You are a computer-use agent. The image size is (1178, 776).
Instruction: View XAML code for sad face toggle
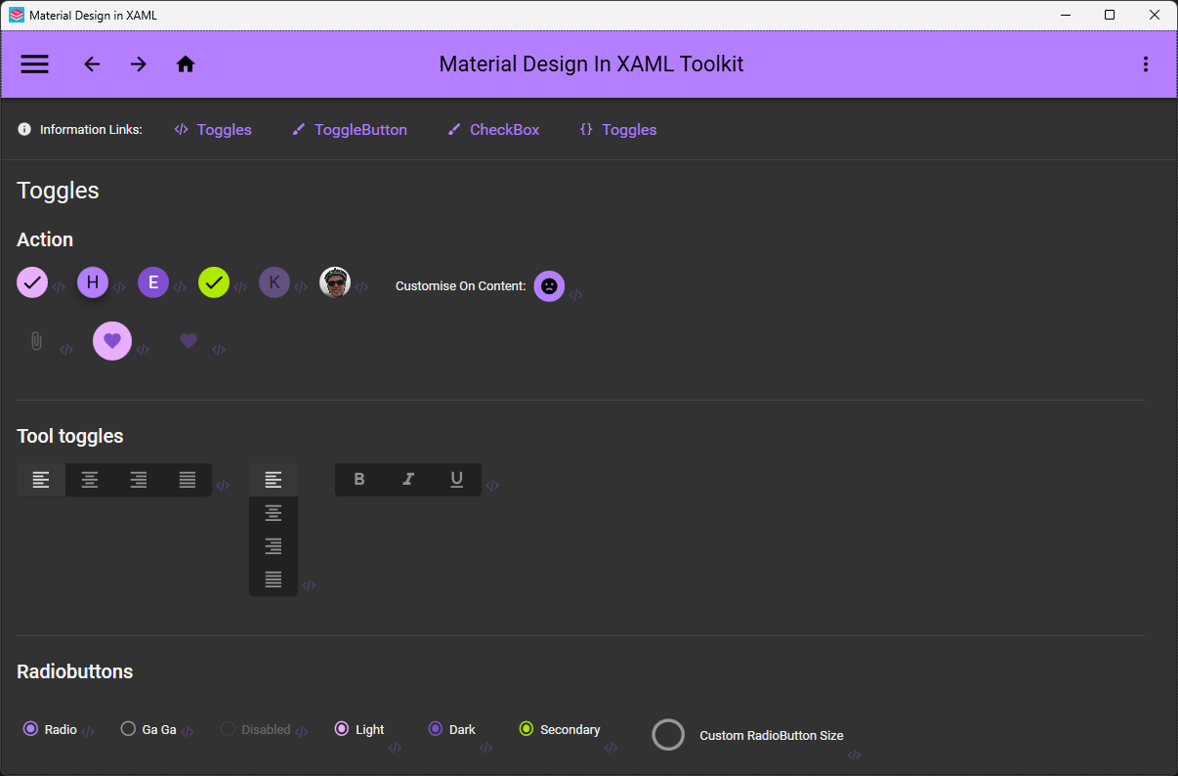576,295
